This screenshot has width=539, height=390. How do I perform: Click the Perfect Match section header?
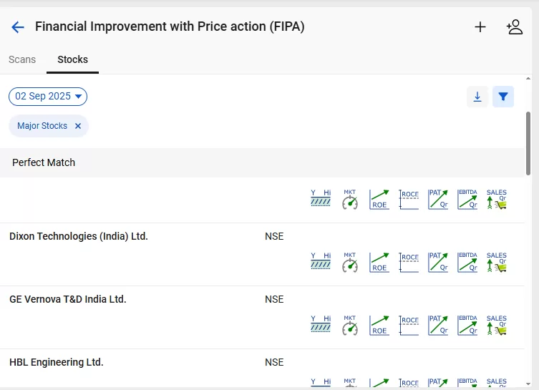[262, 162]
